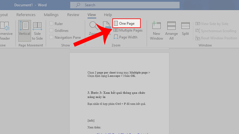Click the 'Document1 - Word' title text

[30, 5]
